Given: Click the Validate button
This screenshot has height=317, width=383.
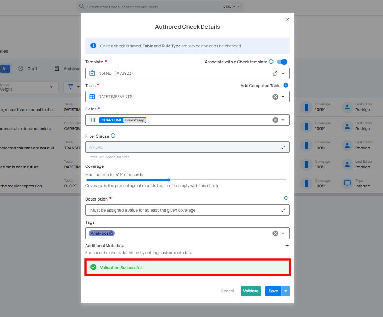Looking at the screenshot, I should click(x=251, y=291).
